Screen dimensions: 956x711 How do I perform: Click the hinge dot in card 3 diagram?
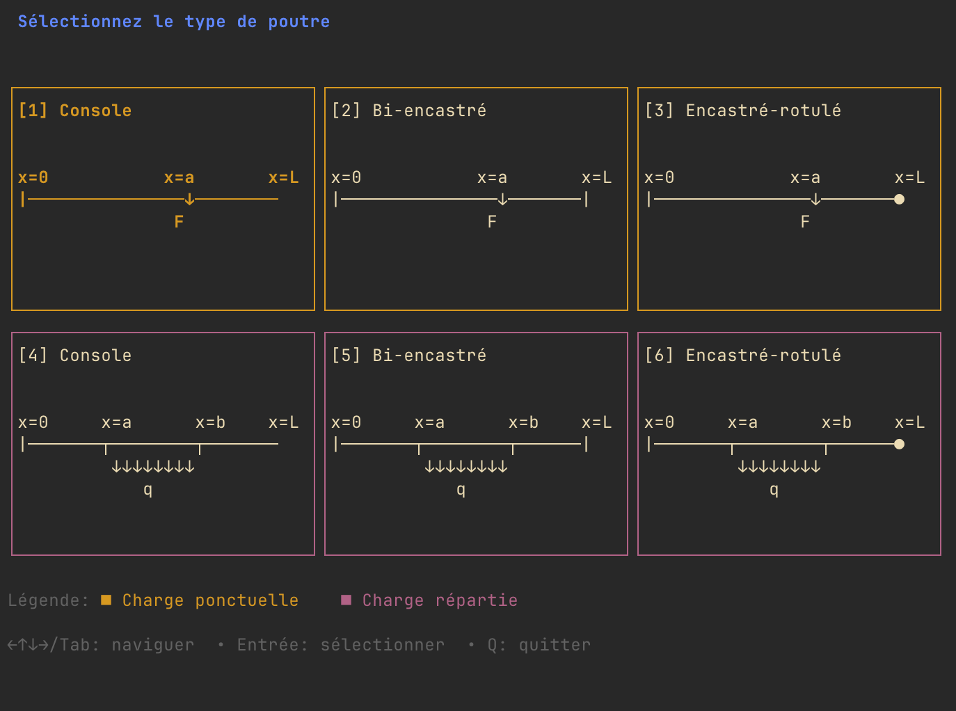[899, 200]
